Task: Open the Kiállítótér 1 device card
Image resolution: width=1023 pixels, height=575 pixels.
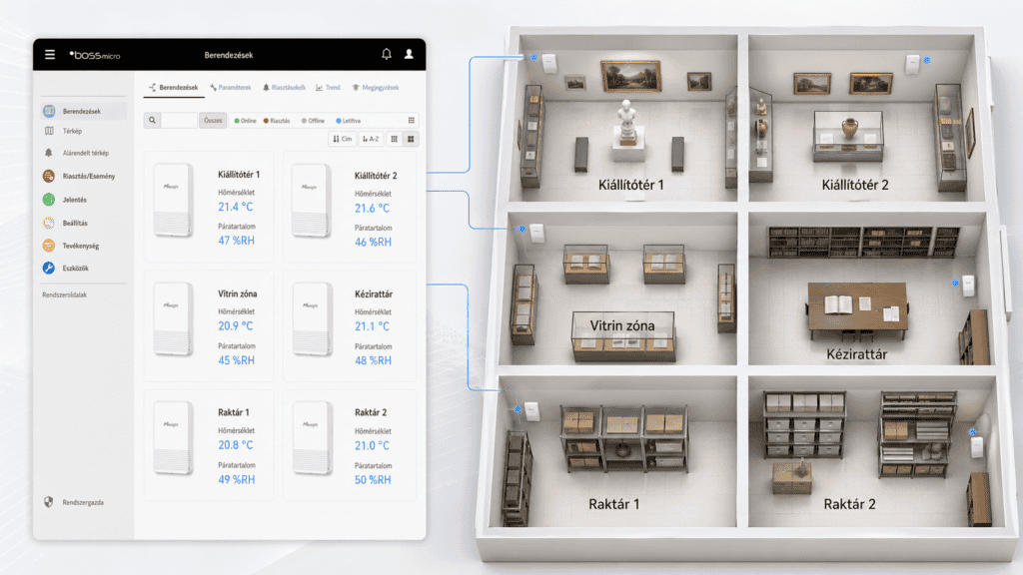Action: coord(210,207)
